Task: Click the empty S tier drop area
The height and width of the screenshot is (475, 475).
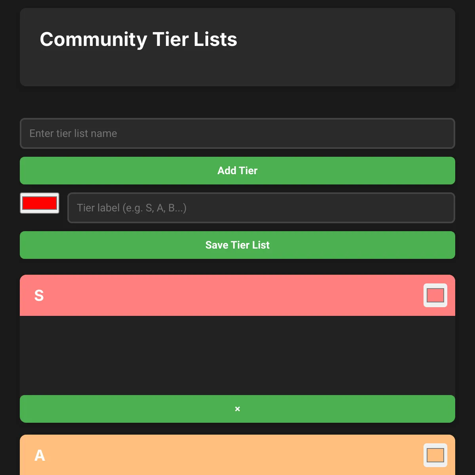Action: pyautogui.click(x=237, y=355)
